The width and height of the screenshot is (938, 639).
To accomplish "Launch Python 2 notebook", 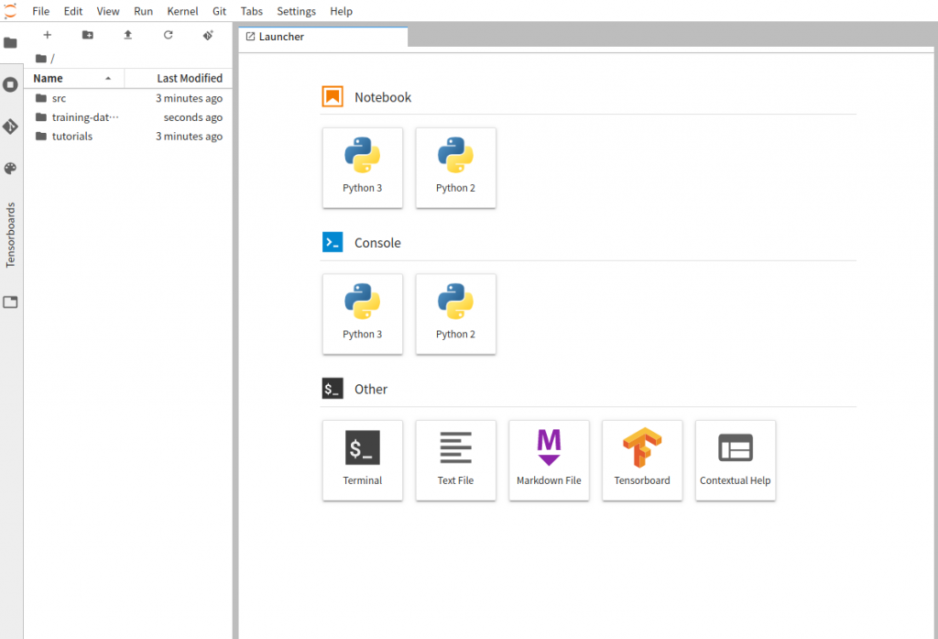I will tap(456, 168).
